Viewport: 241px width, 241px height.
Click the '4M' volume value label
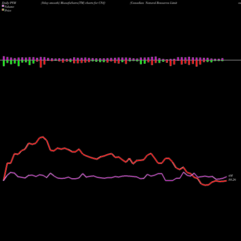click(230, 176)
